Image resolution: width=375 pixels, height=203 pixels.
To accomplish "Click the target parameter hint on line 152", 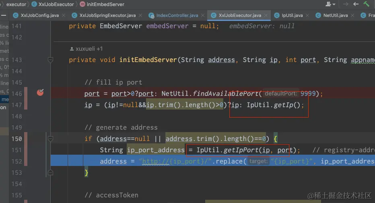I will coord(258,162).
